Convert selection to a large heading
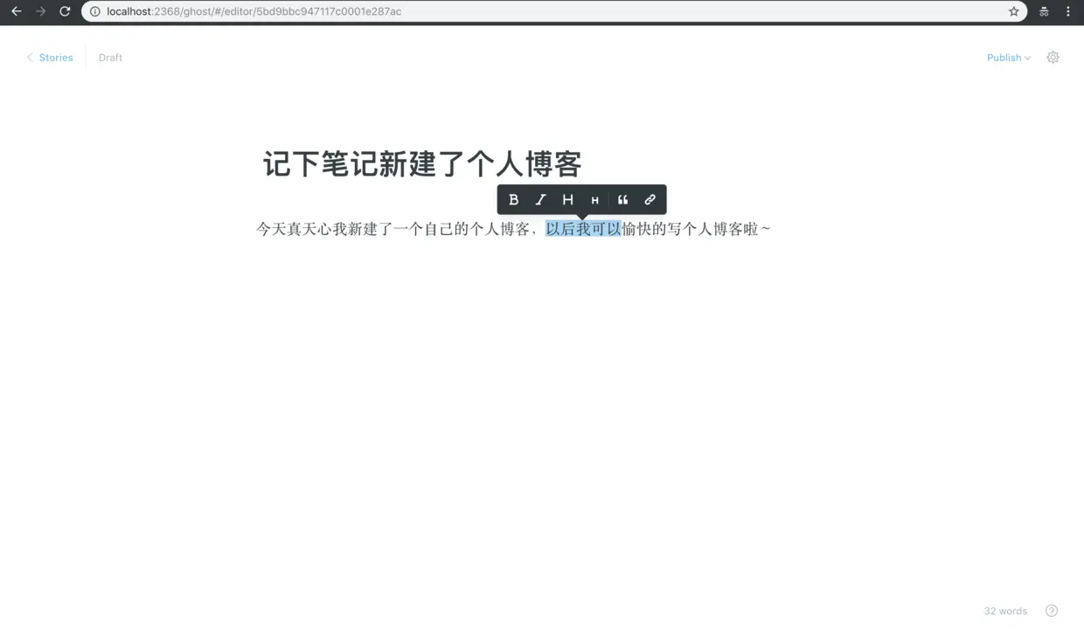1084x643 pixels. 567,199
